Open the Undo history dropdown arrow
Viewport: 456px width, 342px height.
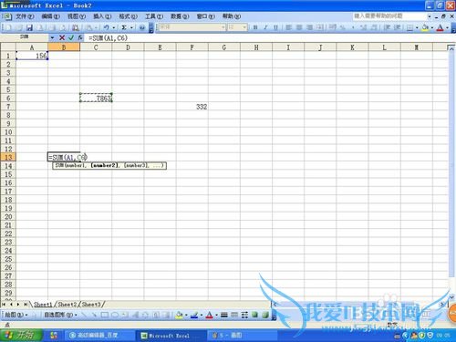[114, 27]
